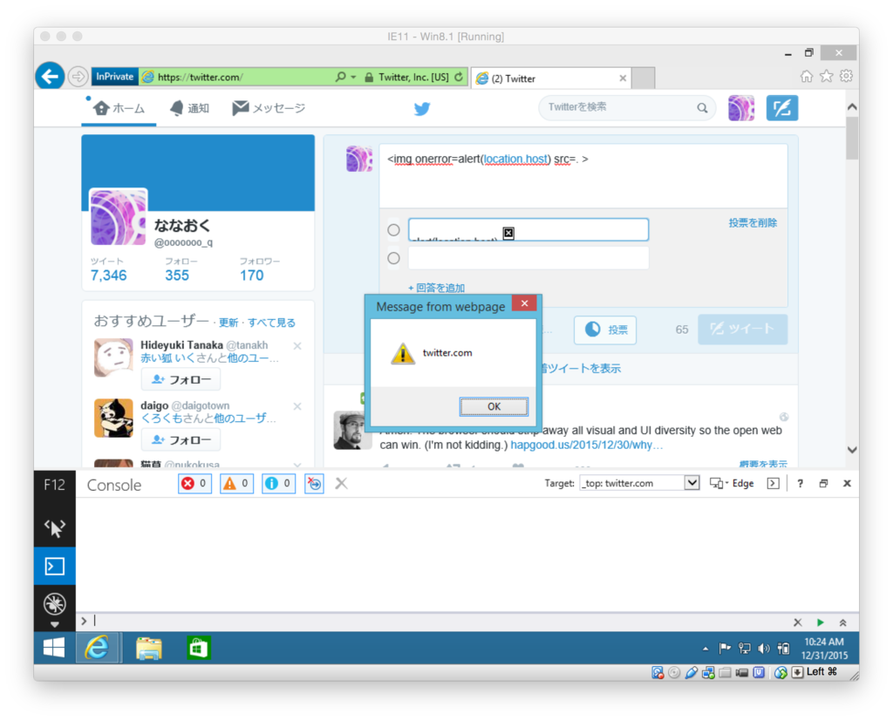893x721 pixels.
Task: Close the (2) Twitter browser tab
Action: coord(623,78)
